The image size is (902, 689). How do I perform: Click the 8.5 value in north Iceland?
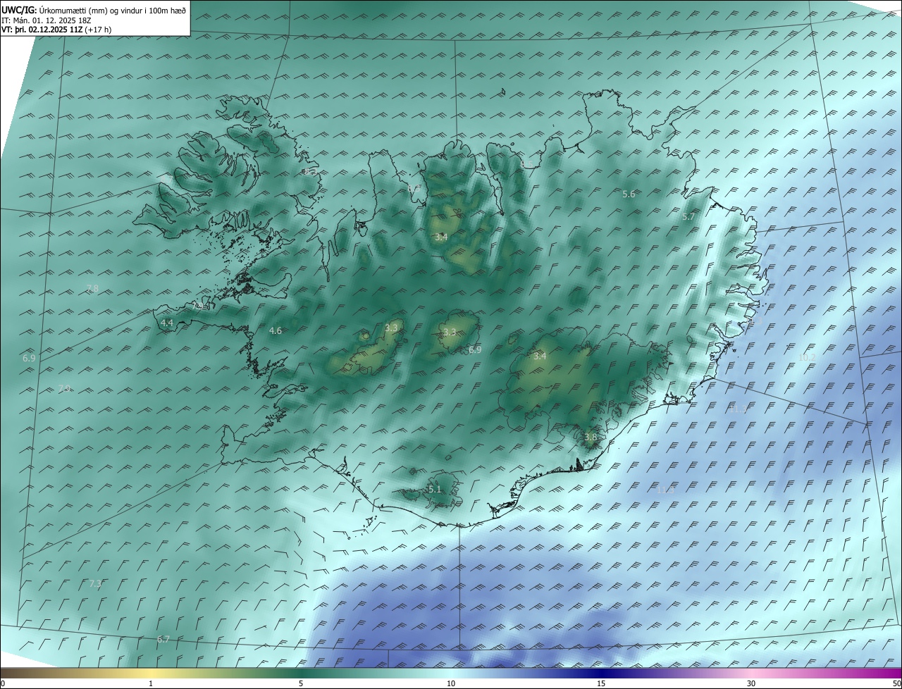(x=528, y=164)
